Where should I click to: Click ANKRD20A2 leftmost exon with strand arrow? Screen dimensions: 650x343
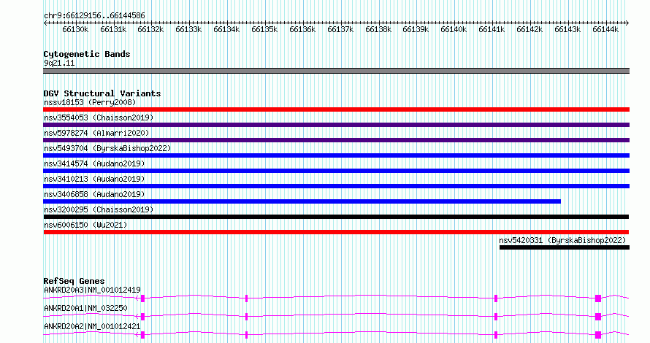(x=142, y=335)
